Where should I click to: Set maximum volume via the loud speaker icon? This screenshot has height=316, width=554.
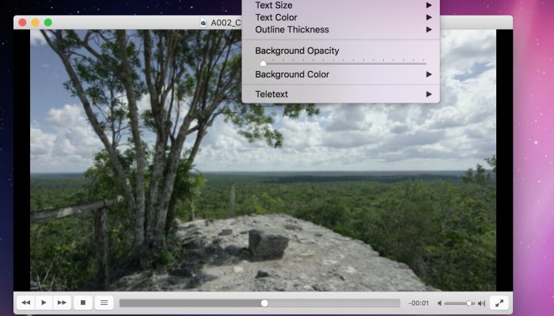[481, 303]
